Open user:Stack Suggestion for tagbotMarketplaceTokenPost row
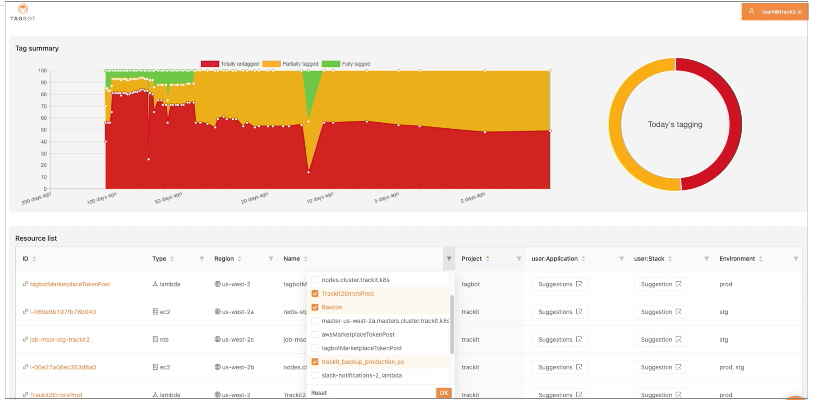The height and width of the screenshot is (400, 813). tap(661, 284)
